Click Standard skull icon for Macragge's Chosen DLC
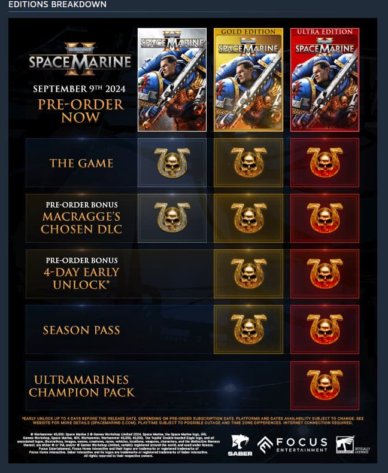Screen dimensions: 388x473 [172, 218]
